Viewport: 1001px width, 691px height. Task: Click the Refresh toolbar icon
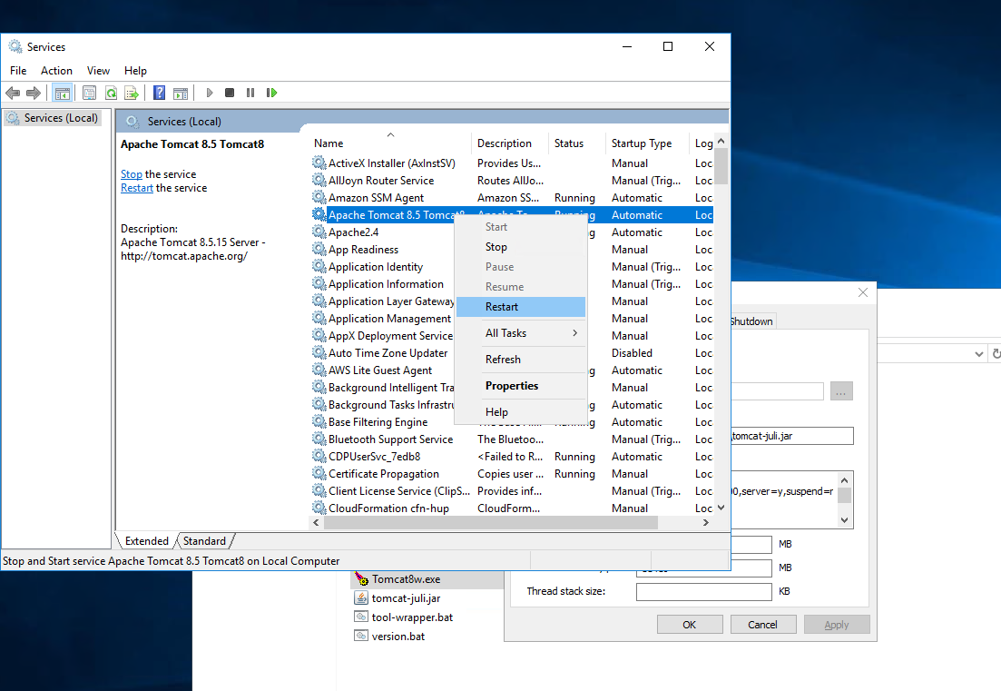[x=111, y=93]
